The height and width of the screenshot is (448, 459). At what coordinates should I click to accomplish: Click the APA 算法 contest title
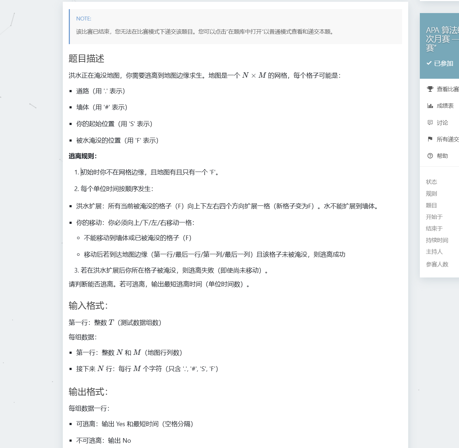point(442,39)
